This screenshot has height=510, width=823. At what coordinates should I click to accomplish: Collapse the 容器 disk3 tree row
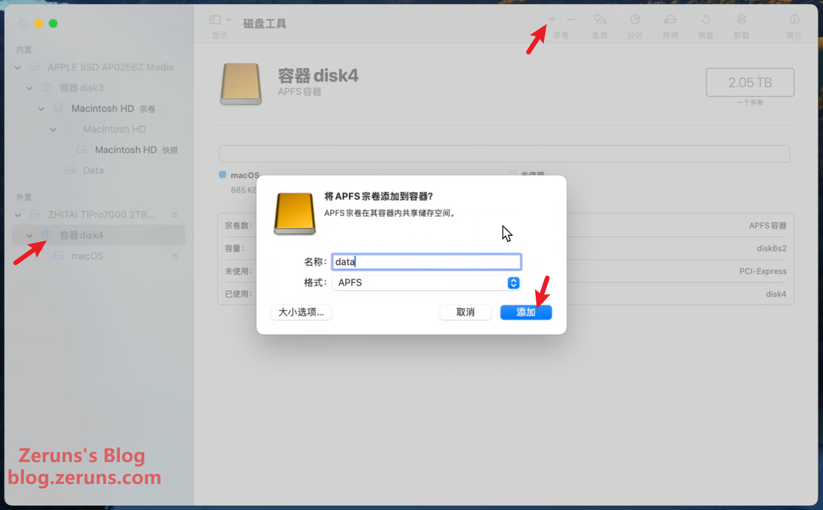pyautogui.click(x=30, y=88)
